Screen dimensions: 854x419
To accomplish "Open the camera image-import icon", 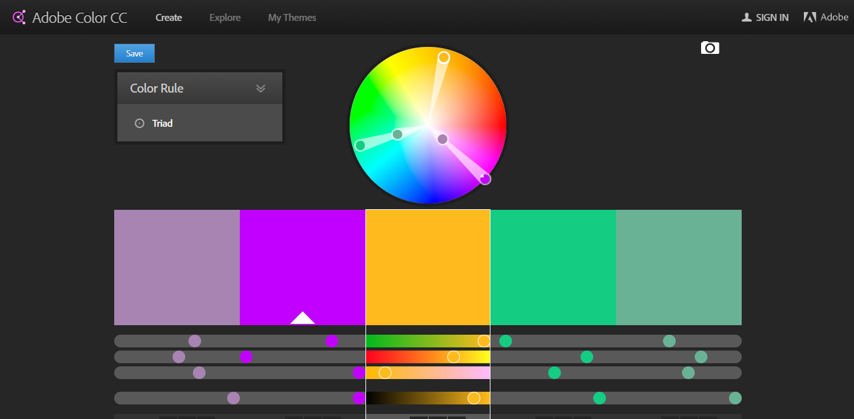I will (710, 48).
